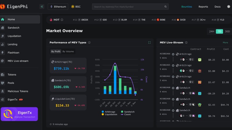Set time range to 30D
This screenshot has width=232, height=130.
(x=227, y=31)
